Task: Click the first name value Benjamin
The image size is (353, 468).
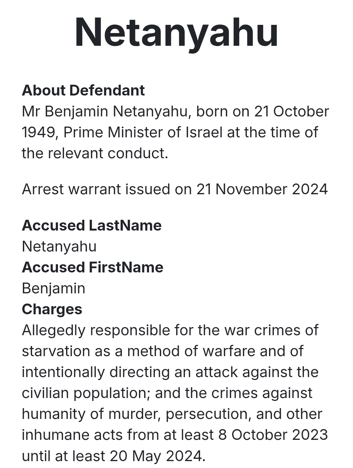Action: click(54, 288)
